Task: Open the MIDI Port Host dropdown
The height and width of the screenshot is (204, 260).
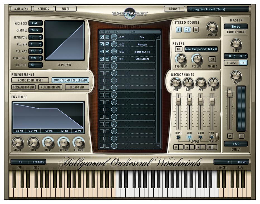Action: (35, 23)
